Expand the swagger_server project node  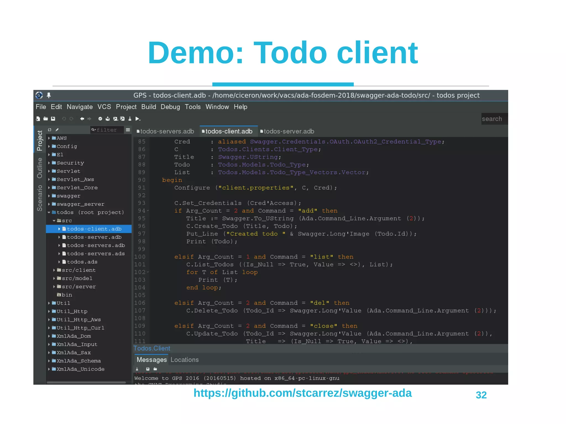pyautogui.click(x=49, y=204)
